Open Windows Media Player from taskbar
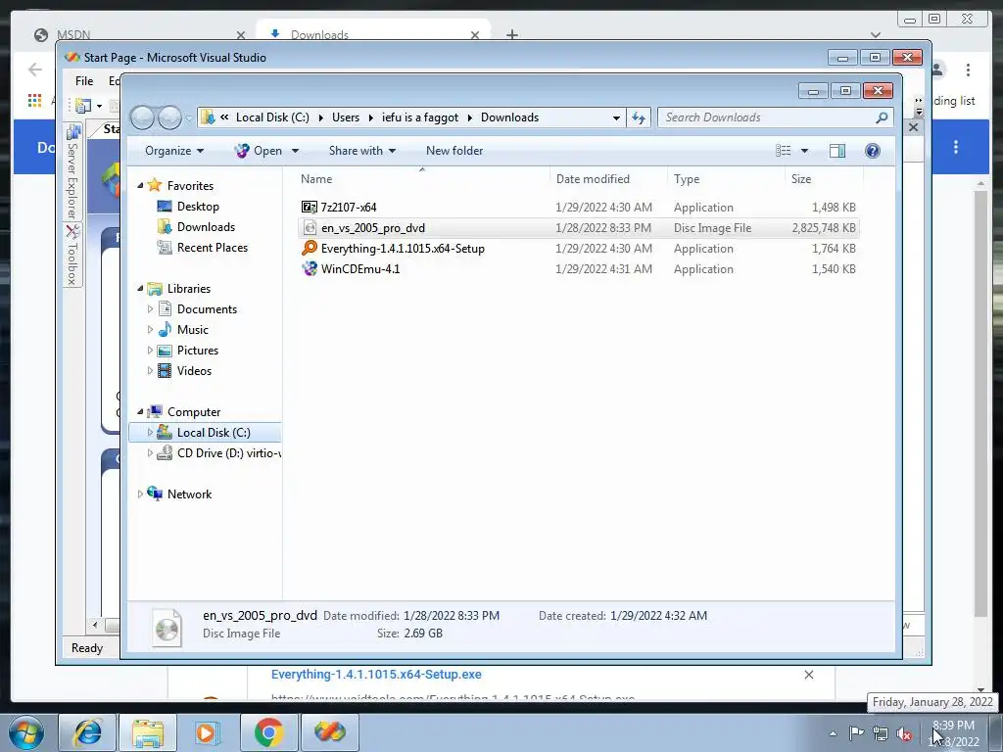Viewport: 1003px width, 752px height. tap(208, 732)
